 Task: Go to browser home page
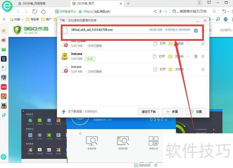[43, 11]
